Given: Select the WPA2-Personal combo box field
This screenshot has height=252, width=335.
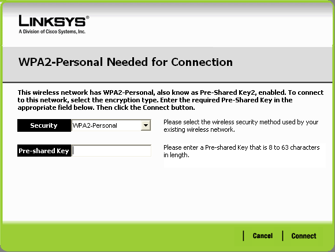Looking at the screenshot, I should pyautogui.click(x=111, y=125).
